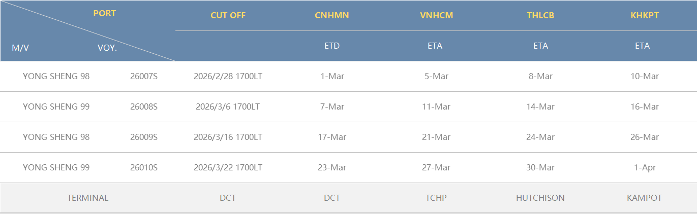Image resolution: width=697 pixels, height=214 pixels.
Task: Select the 1-Apr KHKPT arrival date
Action: click(644, 168)
